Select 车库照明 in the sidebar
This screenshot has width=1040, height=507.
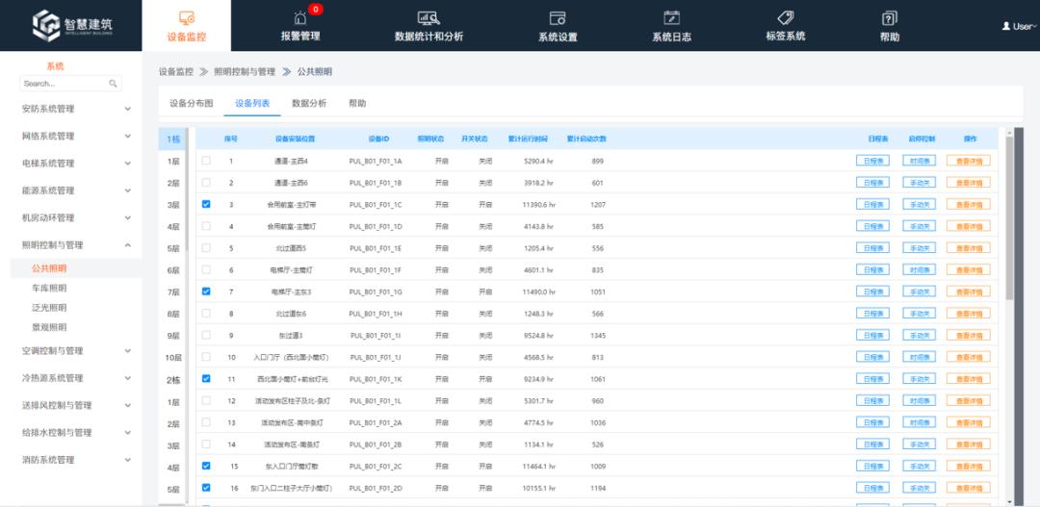click(49, 289)
